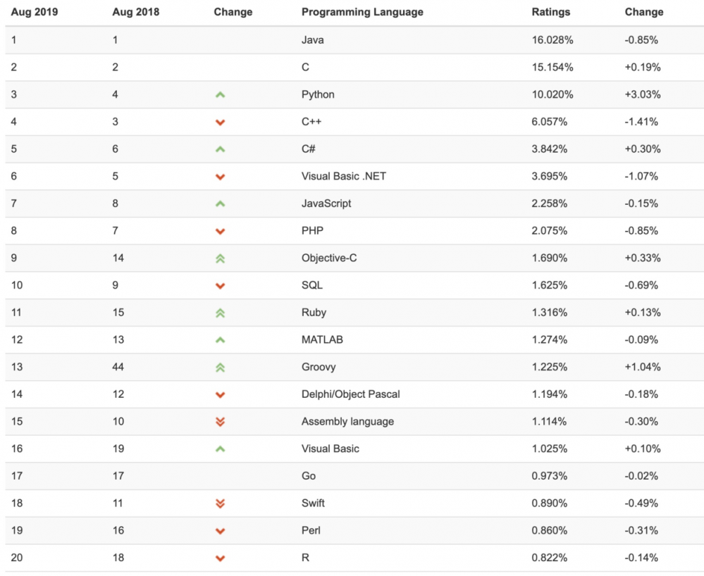Select the Java language name
The width and height of the screenshot is (704, 576).
coord(312,40)
